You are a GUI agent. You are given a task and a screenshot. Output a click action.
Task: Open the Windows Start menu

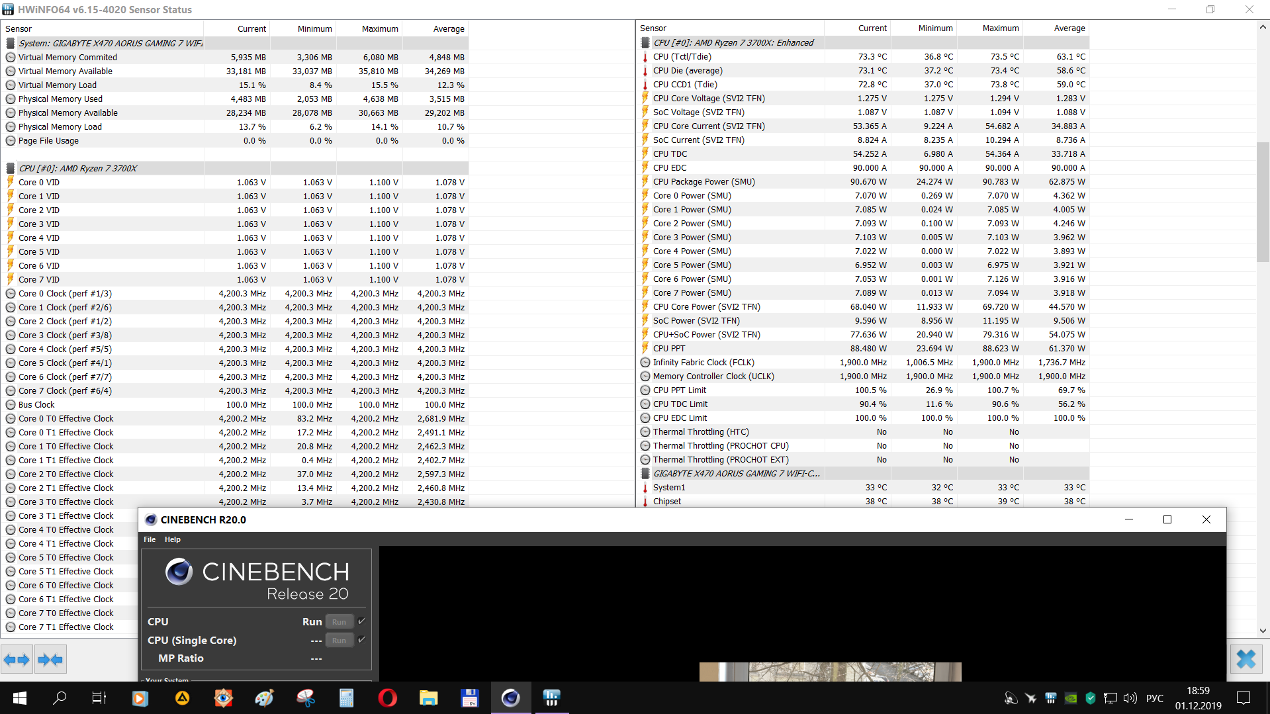tap(20, 697)
